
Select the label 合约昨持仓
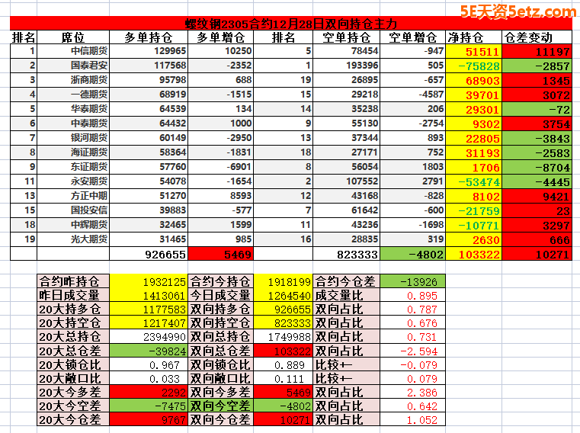pyautogui.click(x=73, y=281)
